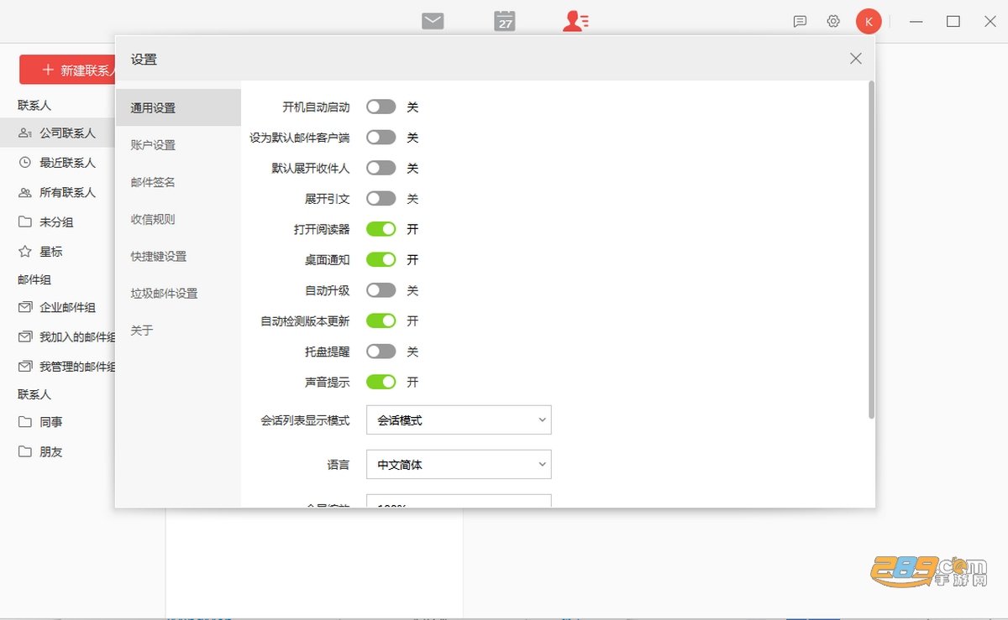The width and height of the screenshot is (1008, 620).
Task: Open the 语言 dropdown showing 中文简体
Action: pyautogui.click(x=459, y=464)
